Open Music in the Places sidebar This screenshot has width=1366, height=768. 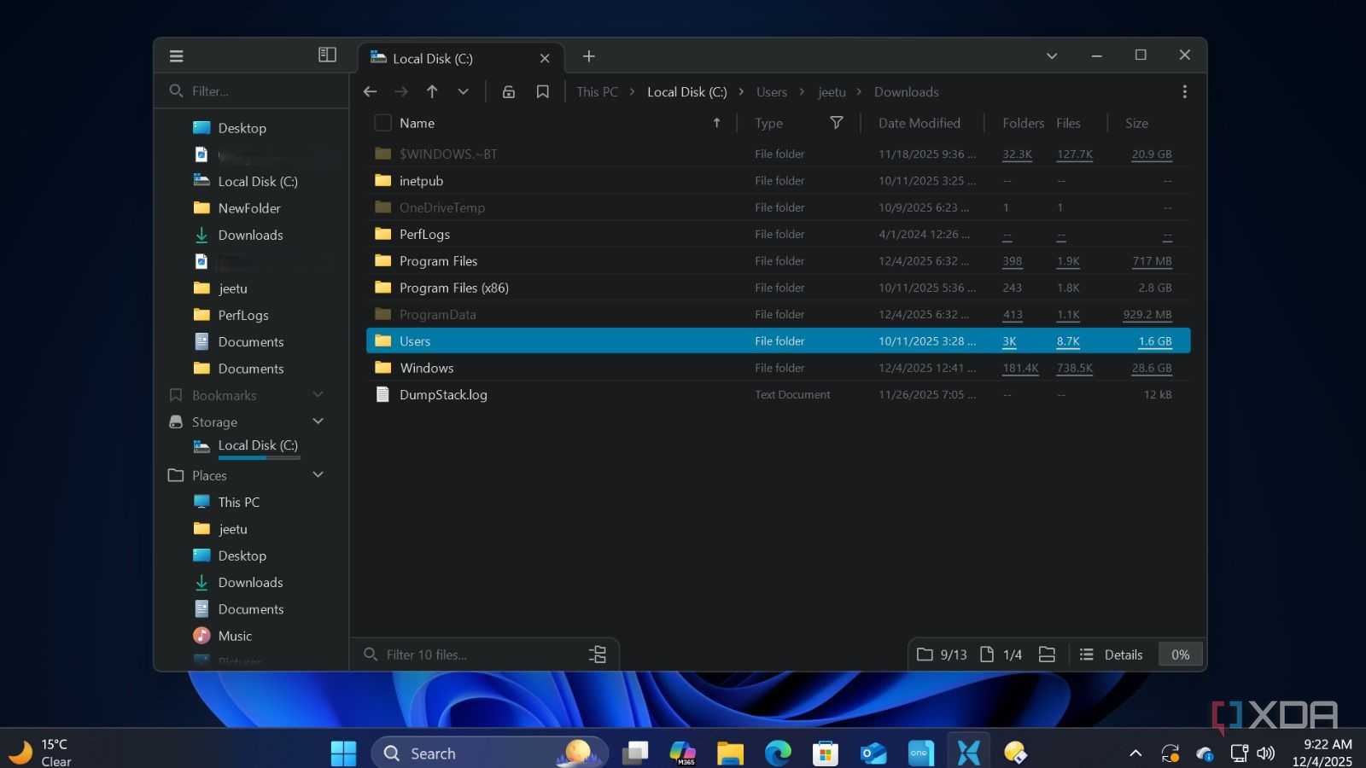[235, 636]
